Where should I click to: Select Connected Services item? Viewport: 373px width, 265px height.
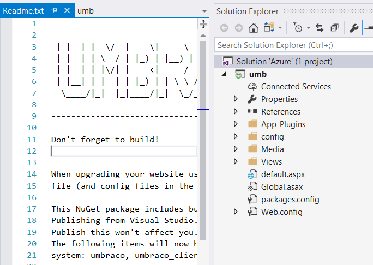296,87
